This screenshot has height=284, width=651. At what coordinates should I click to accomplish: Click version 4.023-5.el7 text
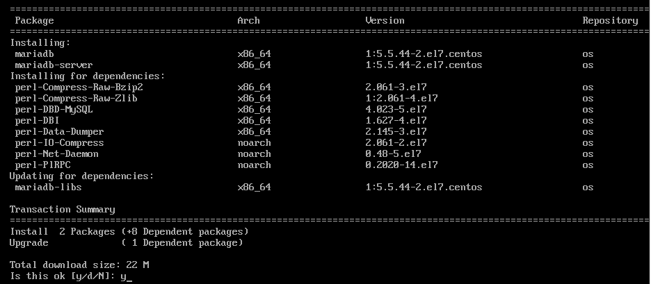pos(396,110)
